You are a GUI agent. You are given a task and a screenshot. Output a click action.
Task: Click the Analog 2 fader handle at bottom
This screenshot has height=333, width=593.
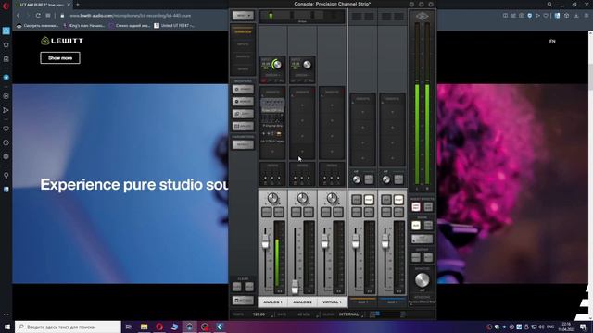pos(295,288)
